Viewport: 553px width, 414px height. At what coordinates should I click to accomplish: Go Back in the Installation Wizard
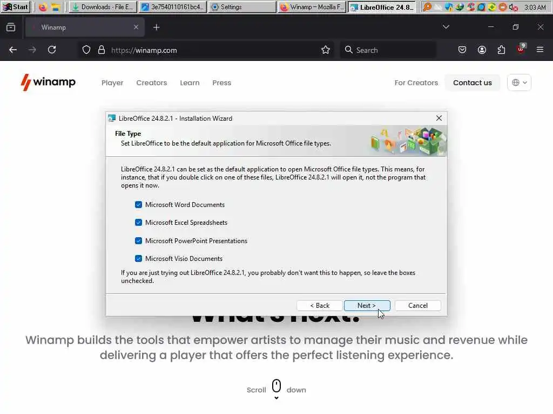coord(320,306)
